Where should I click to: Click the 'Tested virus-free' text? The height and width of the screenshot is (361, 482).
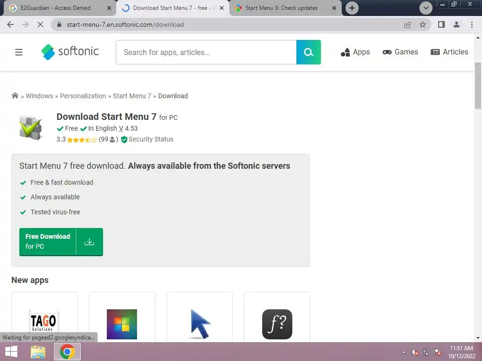click(x=56, y=212)
